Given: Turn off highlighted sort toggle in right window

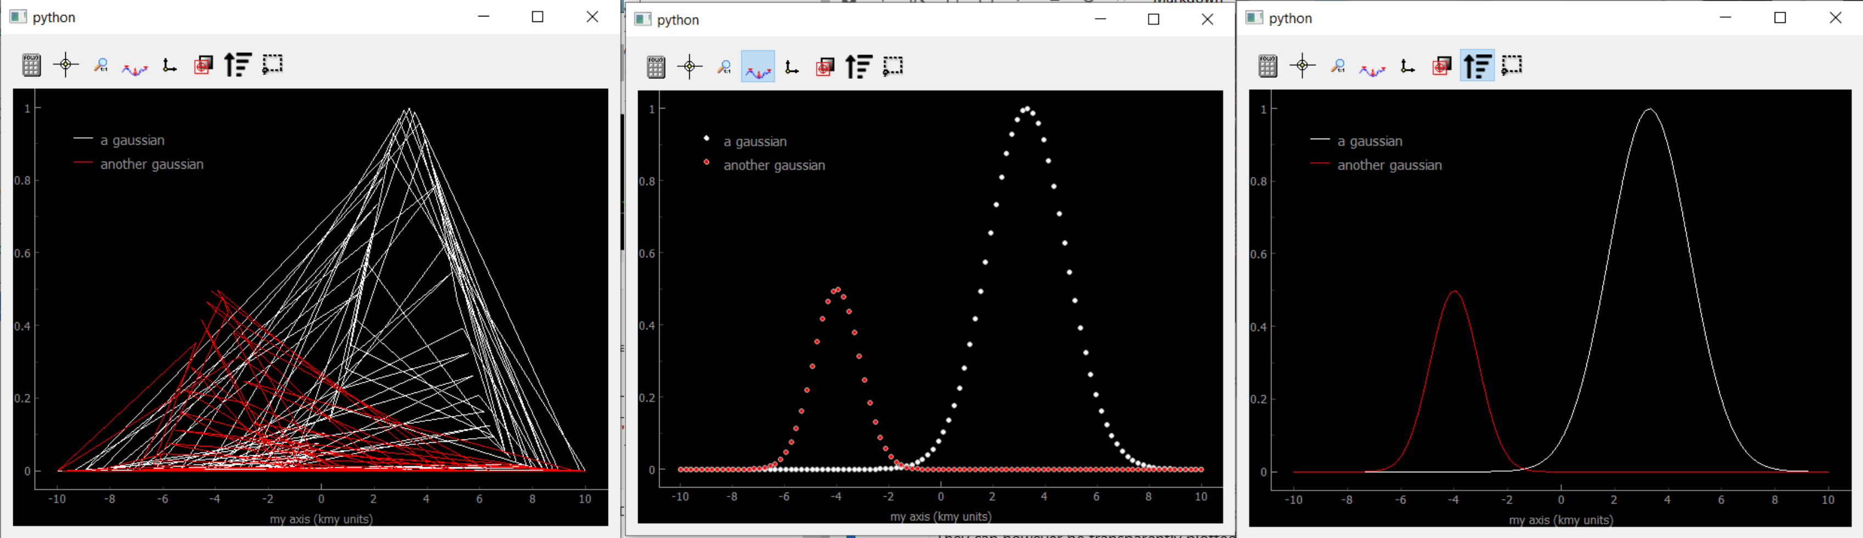Looking at the screenshot, I should tap(1477, 66).
